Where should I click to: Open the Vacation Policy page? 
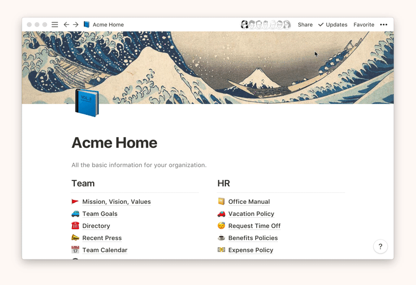click(x=251, y=213)
